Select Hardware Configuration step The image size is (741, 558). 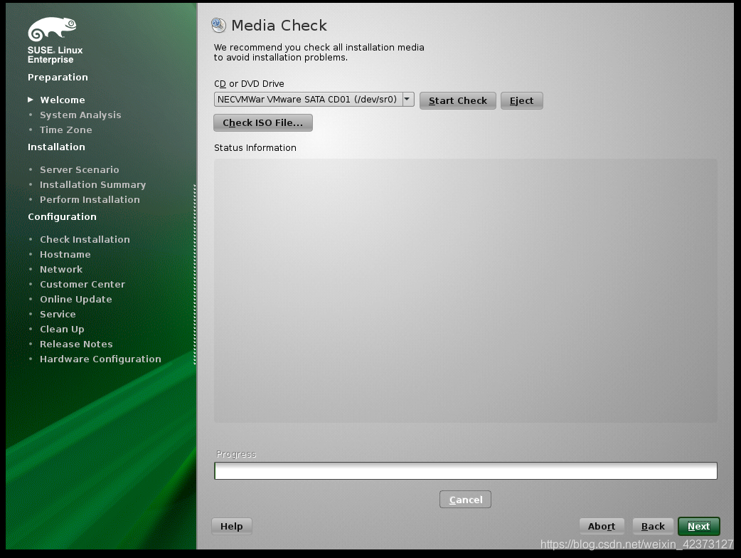[x=100, y=359]
